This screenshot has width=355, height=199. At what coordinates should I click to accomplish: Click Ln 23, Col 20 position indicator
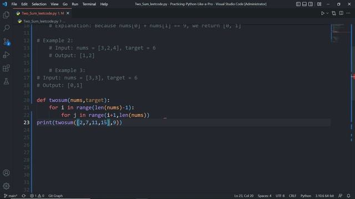244,196
